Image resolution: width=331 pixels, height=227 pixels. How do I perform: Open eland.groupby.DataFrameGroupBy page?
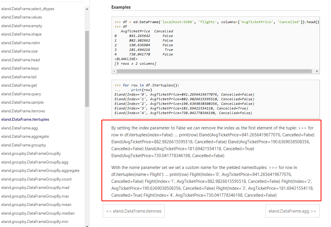click(x=31, y=154)
